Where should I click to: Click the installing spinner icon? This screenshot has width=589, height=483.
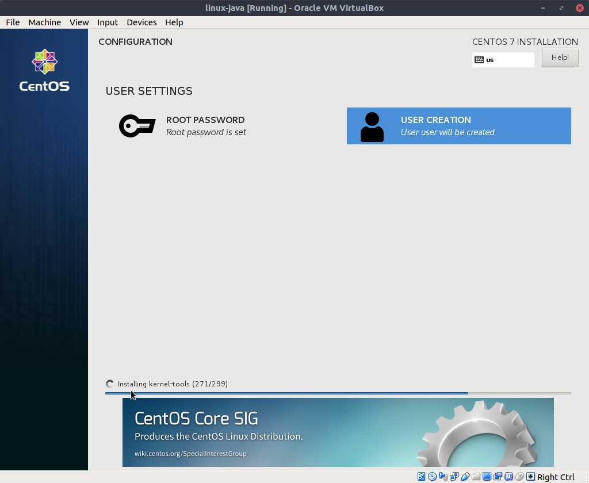(110, 384)
